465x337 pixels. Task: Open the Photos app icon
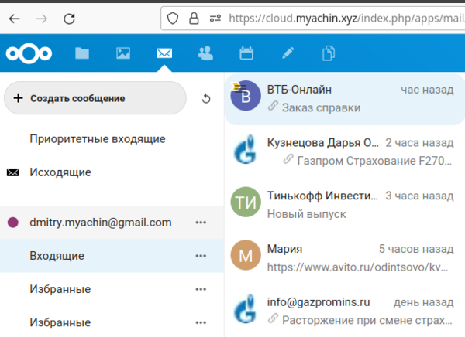pos(122,53)
